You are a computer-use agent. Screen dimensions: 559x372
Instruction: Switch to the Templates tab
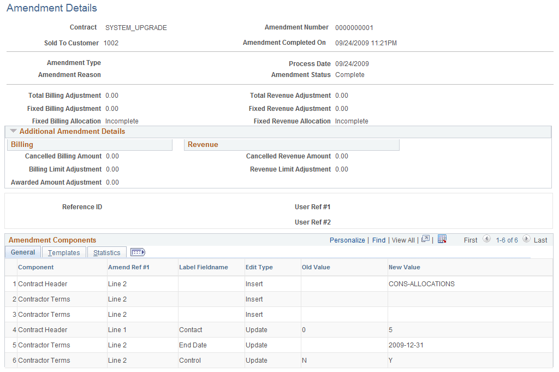coord(63,252)
